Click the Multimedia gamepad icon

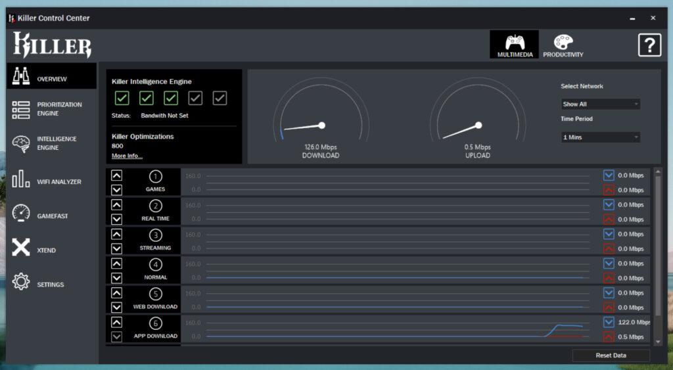[x=515, y=42]
